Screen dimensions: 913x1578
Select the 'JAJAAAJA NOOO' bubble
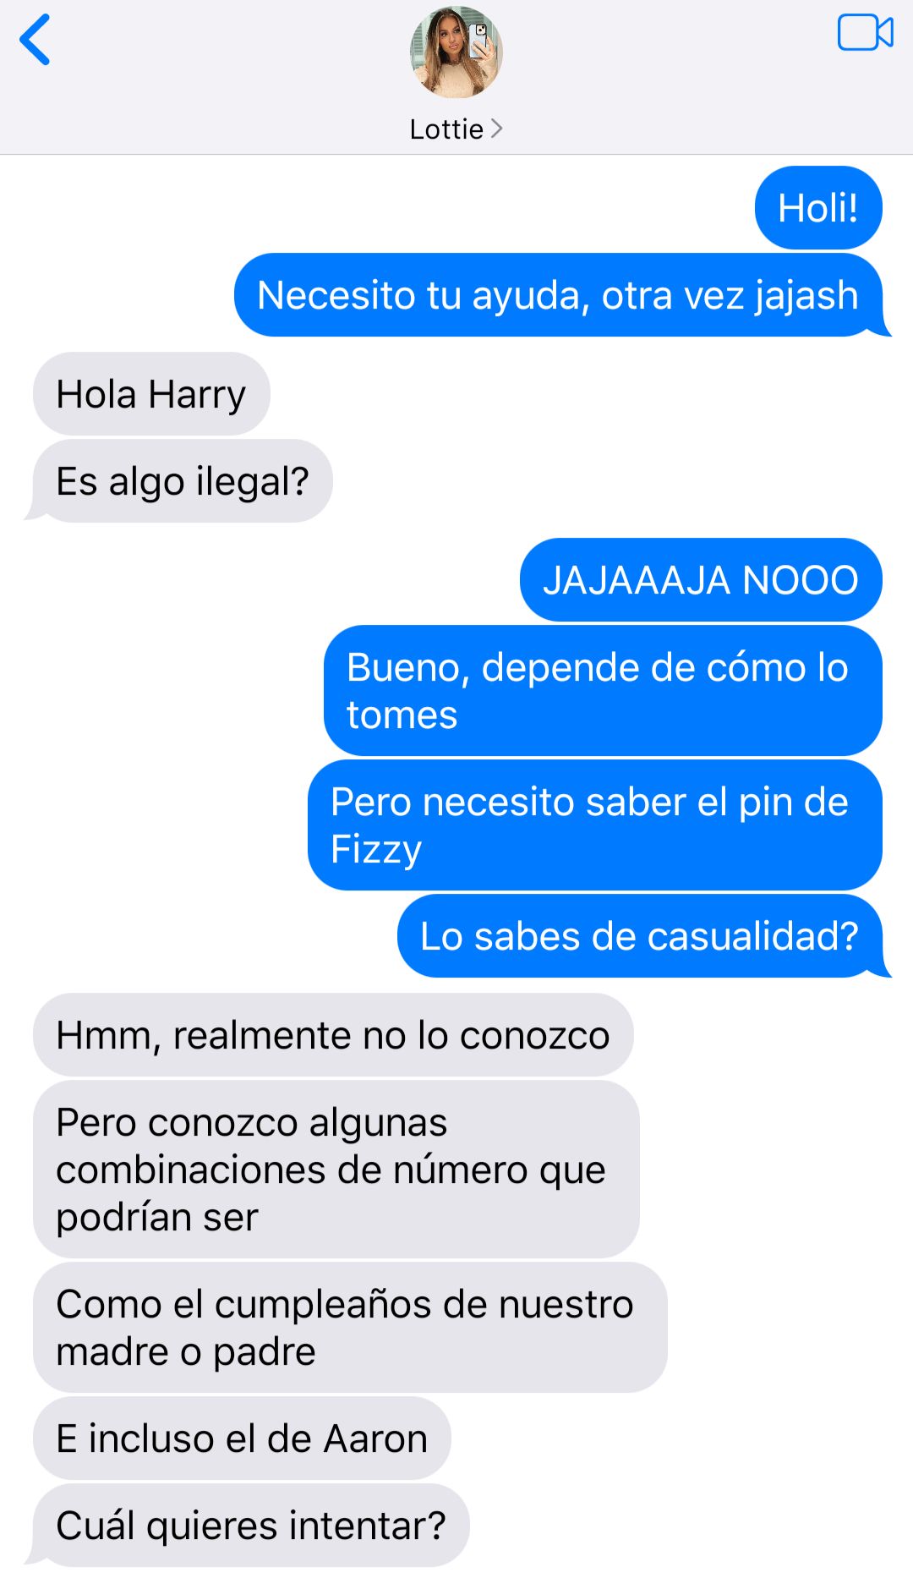click(701, 580)
